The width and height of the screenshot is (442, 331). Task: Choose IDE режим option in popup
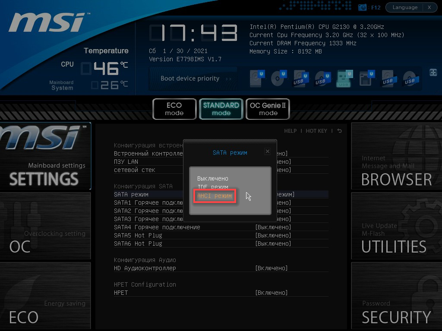point(212,187)
